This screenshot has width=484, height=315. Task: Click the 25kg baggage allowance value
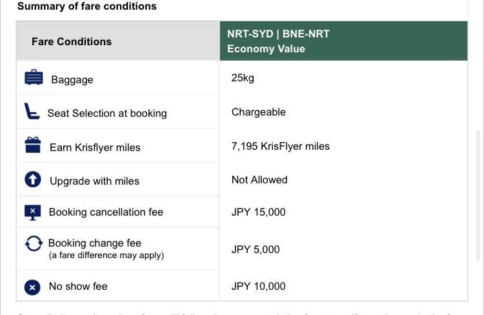click(243, 78)
